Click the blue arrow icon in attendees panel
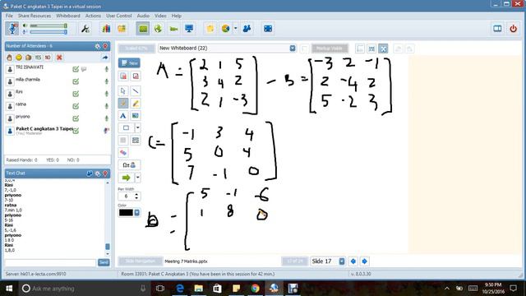Image resolution: width=526 pixels, height=296 pixels. (x=105, y=58)
